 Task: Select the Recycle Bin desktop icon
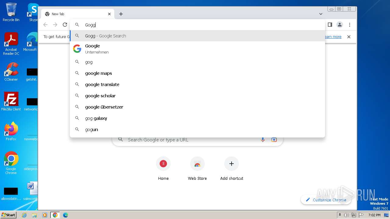pos(11,12)
